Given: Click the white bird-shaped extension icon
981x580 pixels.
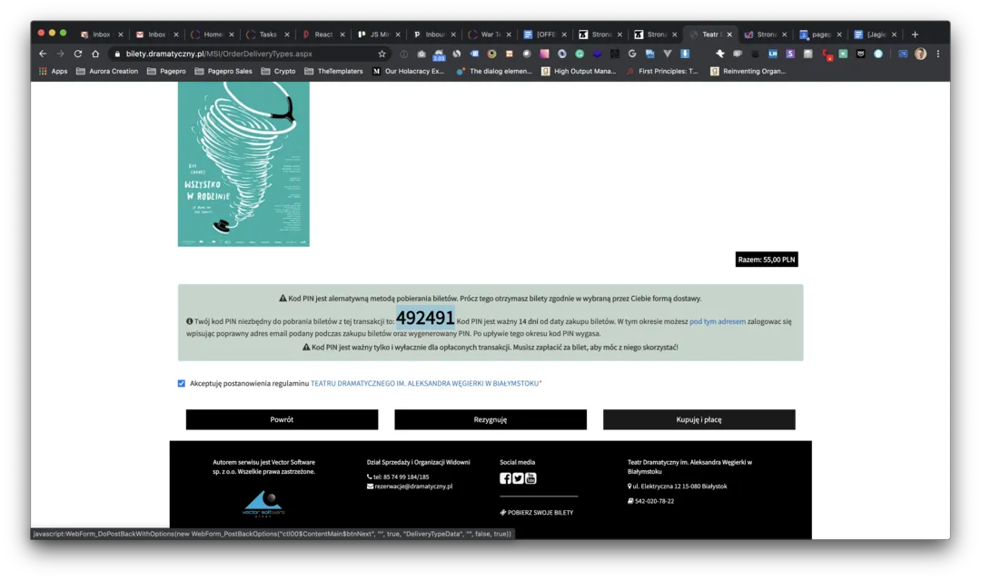Looking at the screenshot, I should tap(720, 54).
